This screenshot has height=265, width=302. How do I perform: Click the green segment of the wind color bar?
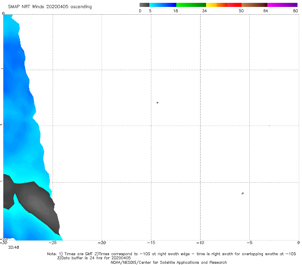click(191, 5)
